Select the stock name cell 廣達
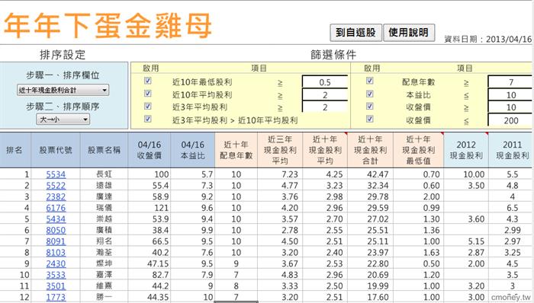Screen dimensions: 534x303 pyautogui.click(x=104, y=196)
